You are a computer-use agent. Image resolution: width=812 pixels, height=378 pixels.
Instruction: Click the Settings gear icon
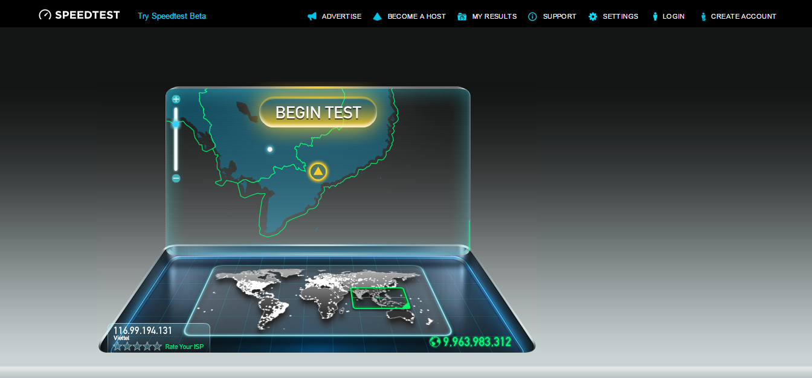[x=593, y=16]
